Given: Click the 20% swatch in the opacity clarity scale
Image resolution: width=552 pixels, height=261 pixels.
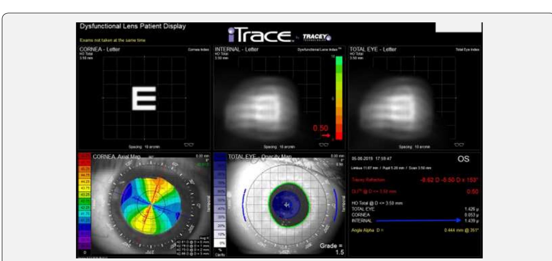Looking at the screenshot, I should click(220, 225).
